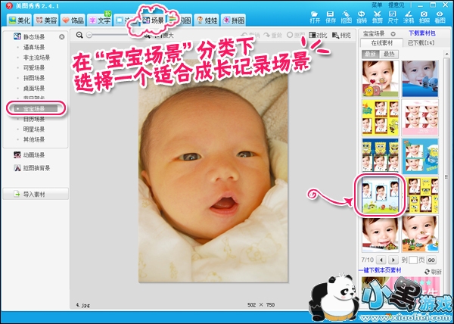This screenshot has height=324, width=454.
Task: Open the 尺寸 size tool
Action: point(393,17)
